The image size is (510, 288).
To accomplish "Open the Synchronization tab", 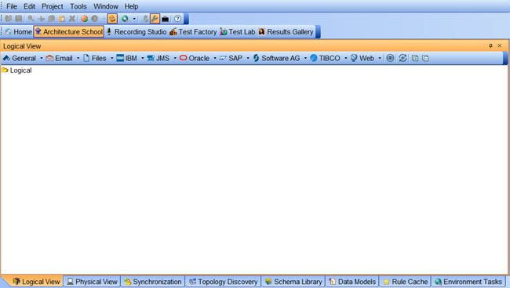I will coord(153,282).
